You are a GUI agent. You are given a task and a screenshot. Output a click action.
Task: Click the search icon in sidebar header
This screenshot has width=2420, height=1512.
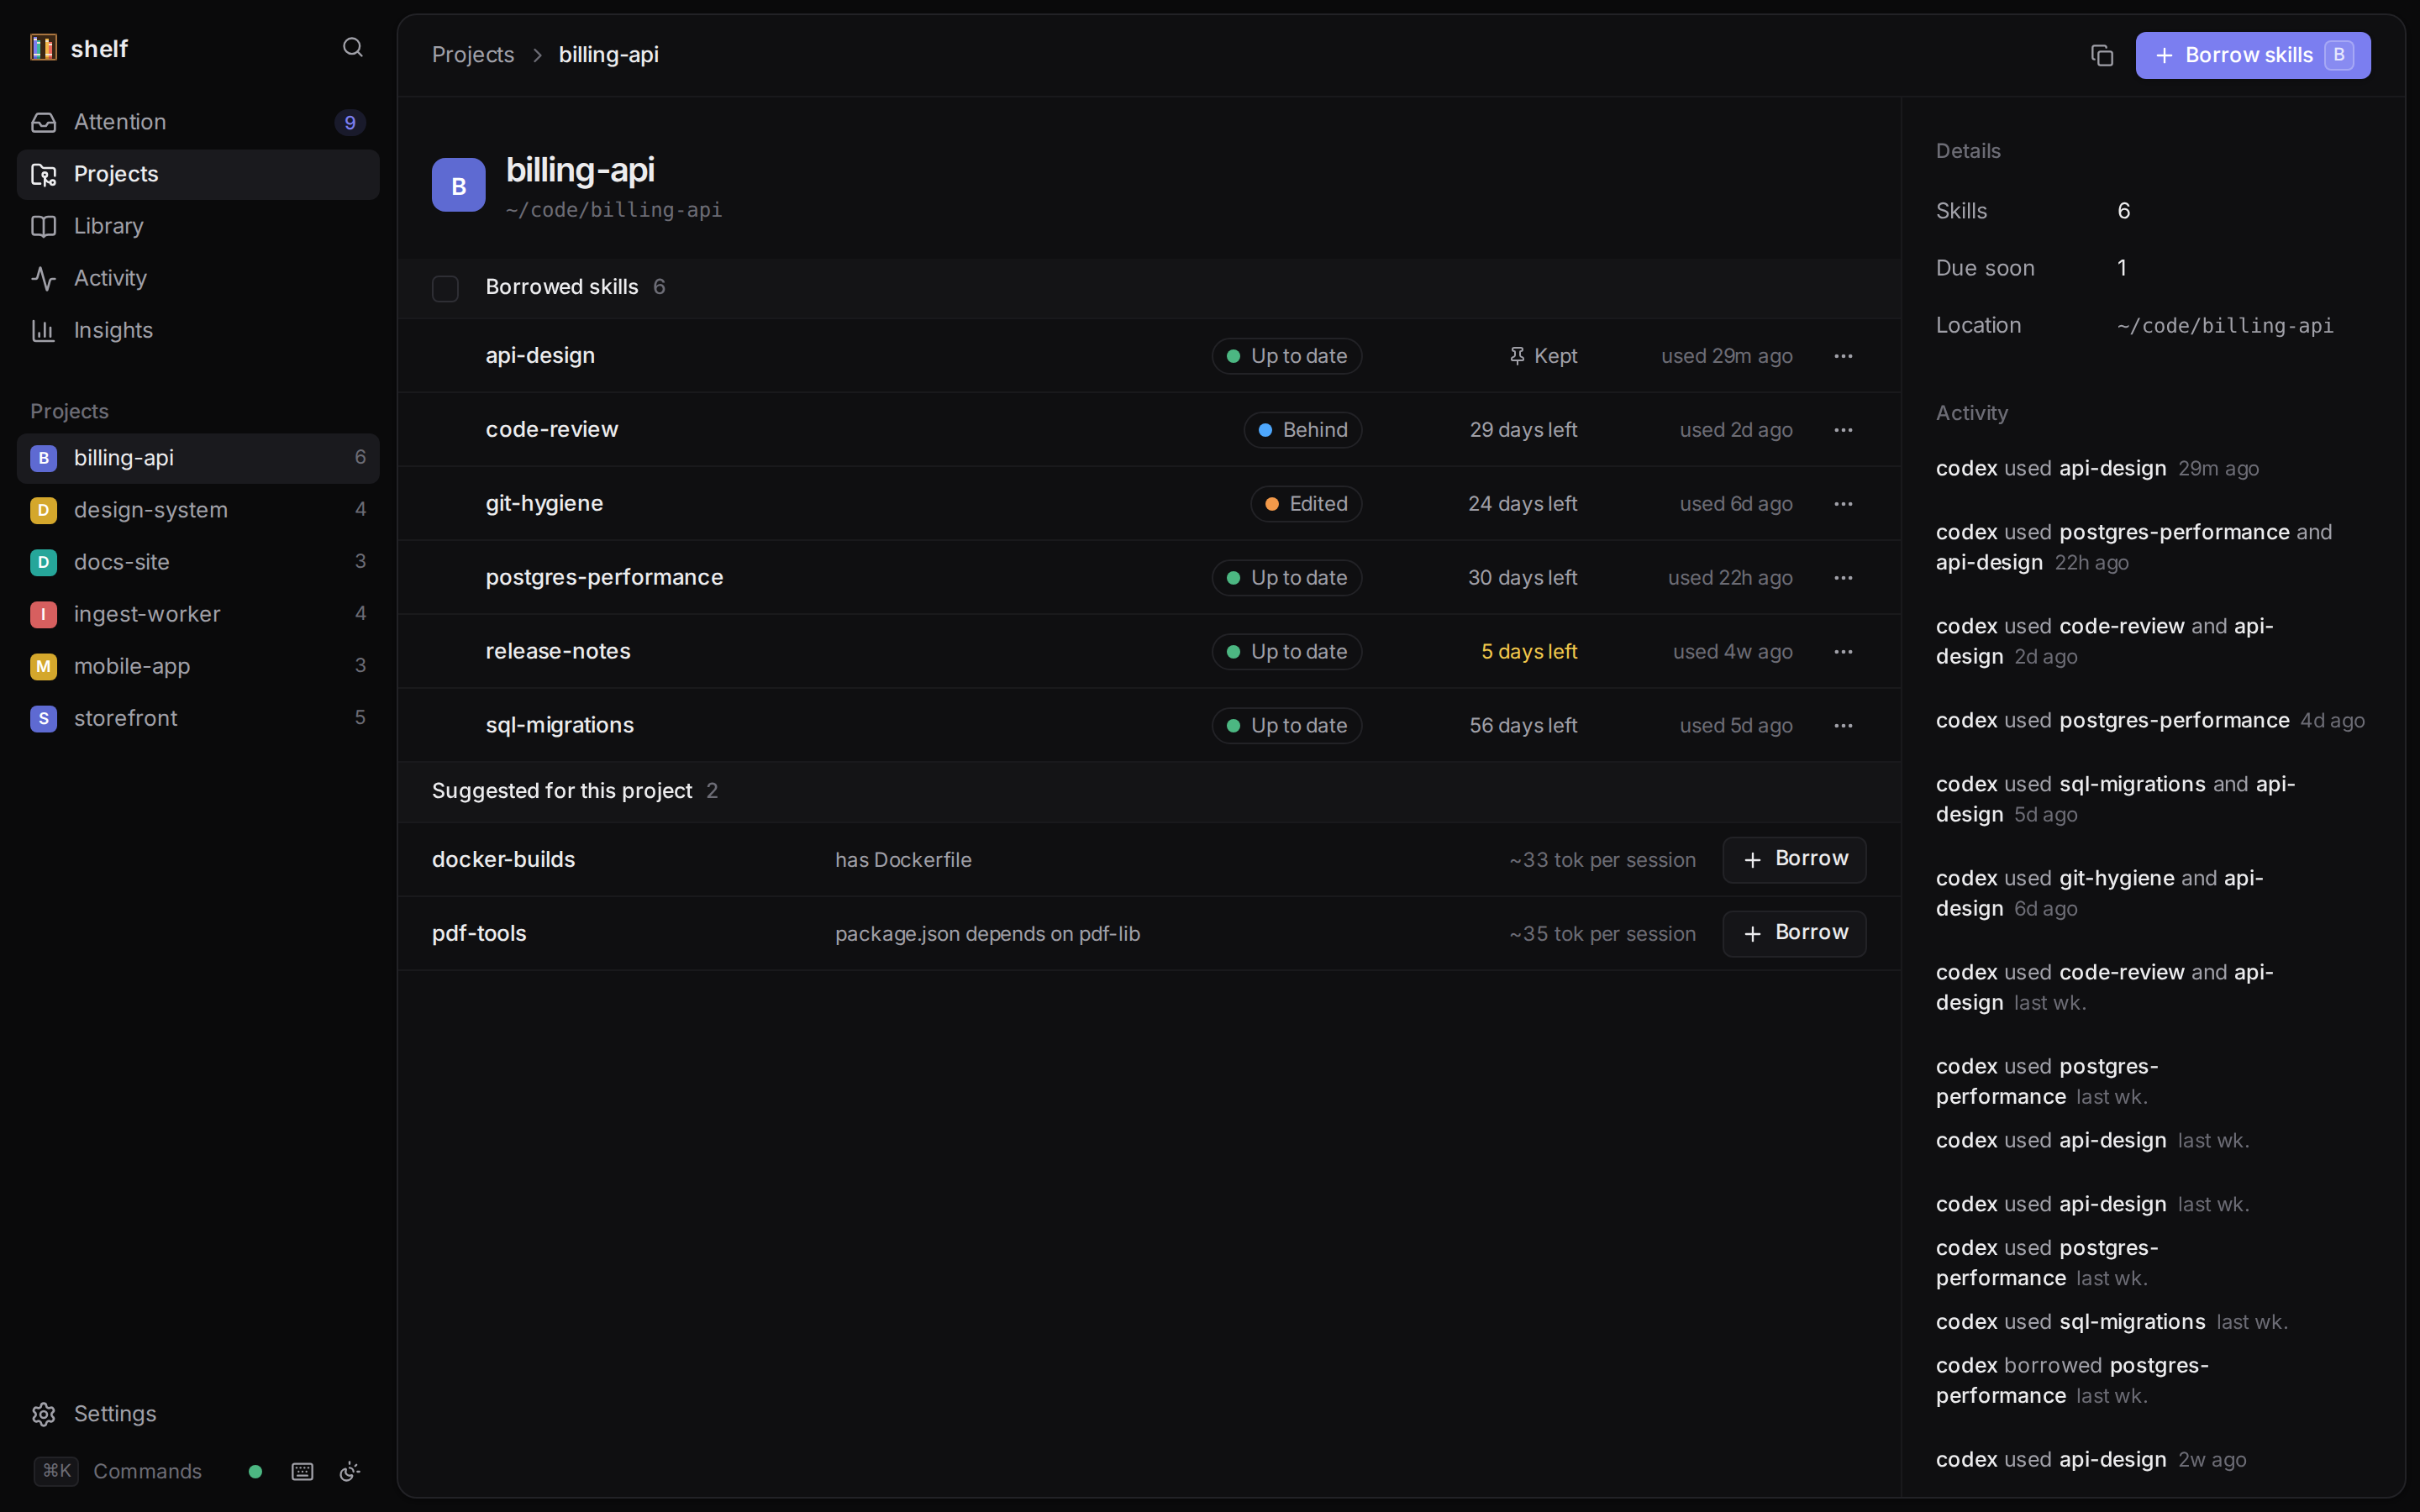(x=352, y=48)
